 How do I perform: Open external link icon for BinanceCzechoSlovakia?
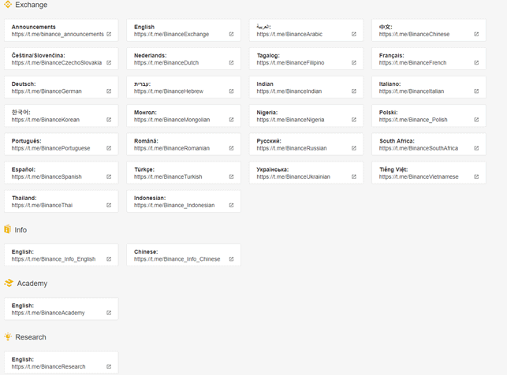[109, 63]
